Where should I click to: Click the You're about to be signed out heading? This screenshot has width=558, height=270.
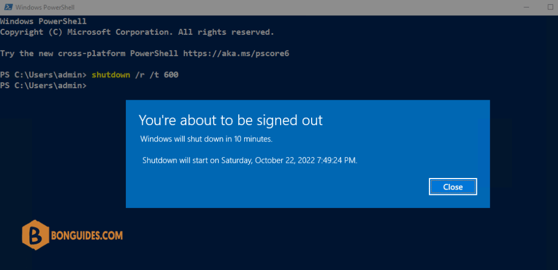(x=231, y=120)
